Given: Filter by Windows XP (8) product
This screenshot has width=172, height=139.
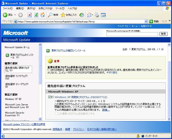Looking at the screenshot, I should pyautogui.click(x=13, y=99).
